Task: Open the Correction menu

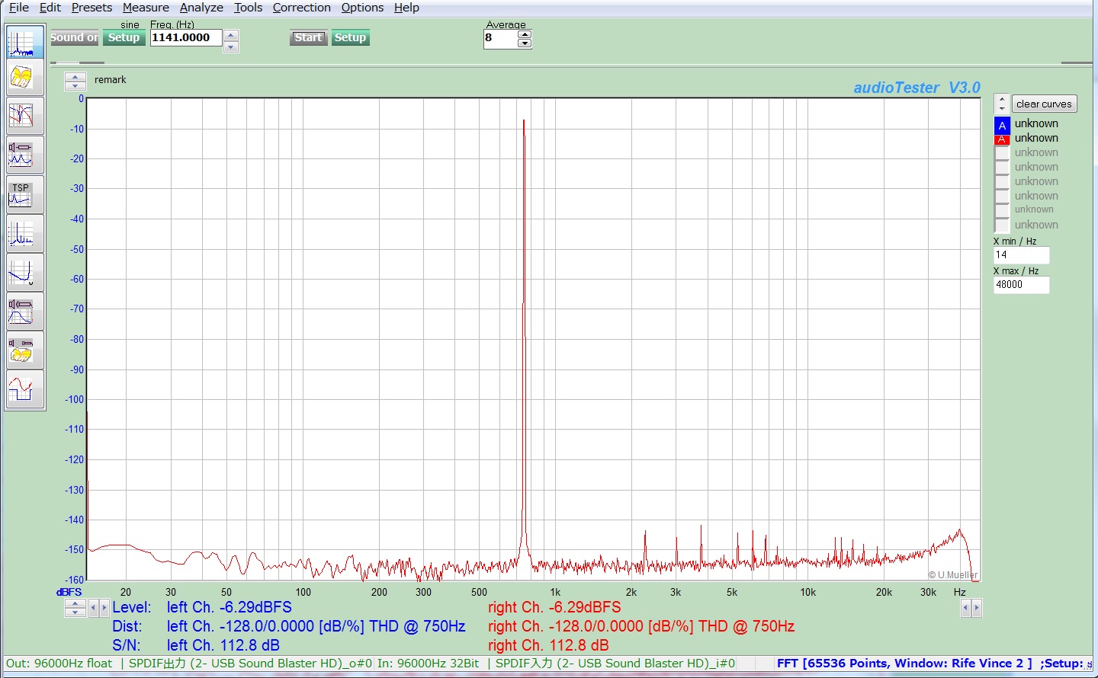Action: click(302, 8)
